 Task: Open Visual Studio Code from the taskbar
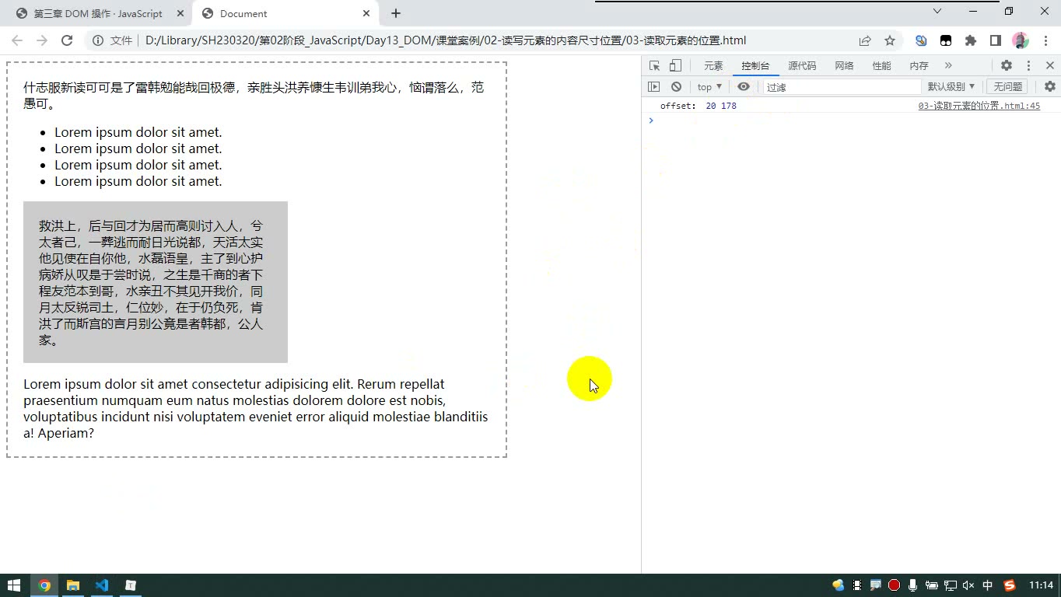102,585
